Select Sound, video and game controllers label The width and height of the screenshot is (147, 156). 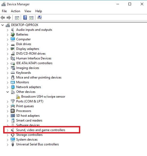[x=41, y=130]
